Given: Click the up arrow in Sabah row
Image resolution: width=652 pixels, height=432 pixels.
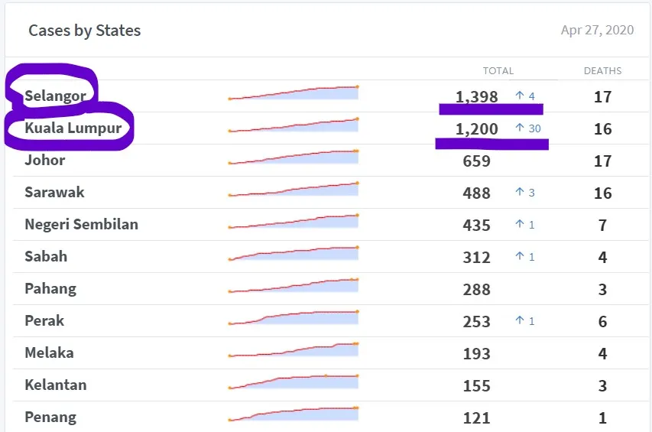Looking at the screenshot, I should (x=519, y=256).
